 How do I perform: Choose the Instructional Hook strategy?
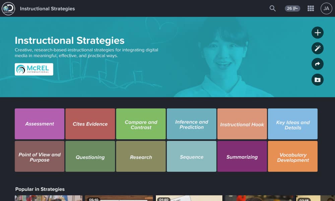pyautogui.click(x=242, y=124)
